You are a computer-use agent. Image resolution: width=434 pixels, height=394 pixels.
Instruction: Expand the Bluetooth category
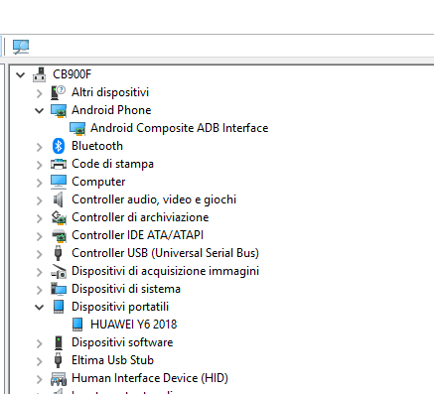40,147
